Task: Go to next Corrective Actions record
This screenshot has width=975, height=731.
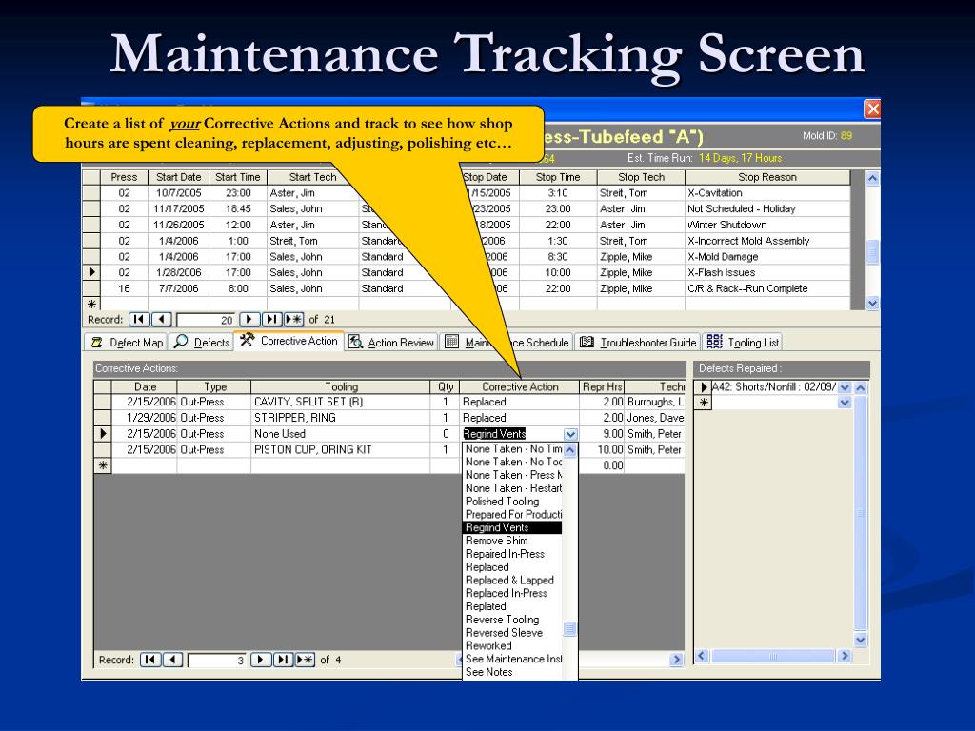Action: click(261, 660)
